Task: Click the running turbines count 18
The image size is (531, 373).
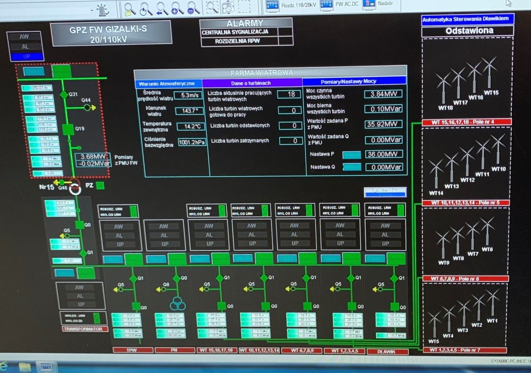Action: 289,94
